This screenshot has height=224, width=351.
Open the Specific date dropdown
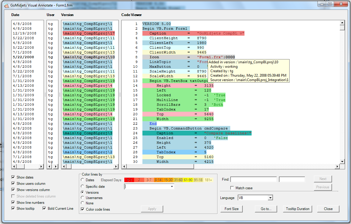pyautogui.click(x=172, y=187)
